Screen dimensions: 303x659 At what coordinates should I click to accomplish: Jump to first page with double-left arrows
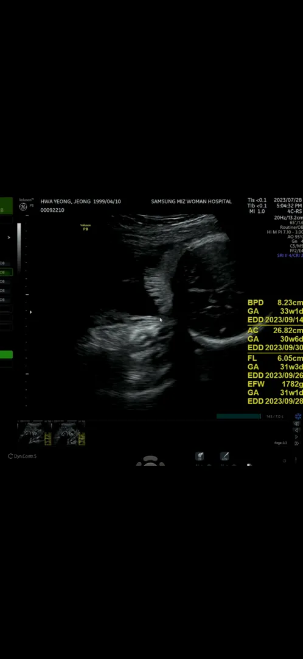[297, 424]
